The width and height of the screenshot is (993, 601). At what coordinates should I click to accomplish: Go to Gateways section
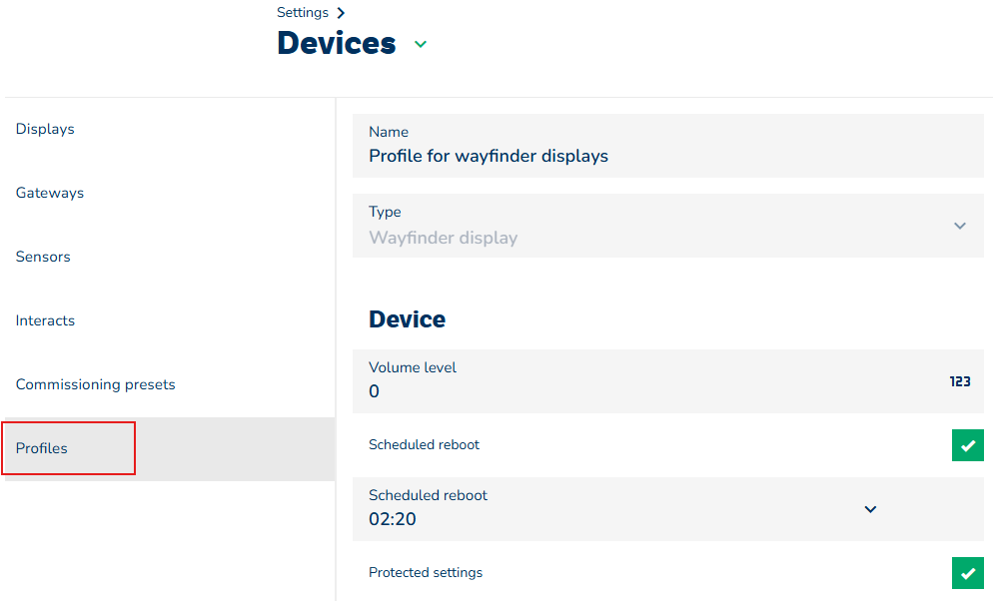pyautogui.click(x=50, y=193)
